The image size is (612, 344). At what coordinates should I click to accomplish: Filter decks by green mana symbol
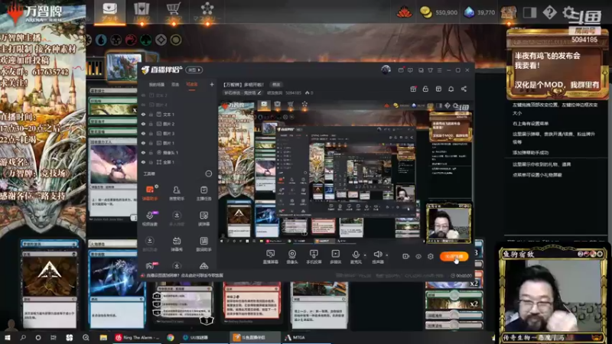pyautogui.click(x=146, y=40)
